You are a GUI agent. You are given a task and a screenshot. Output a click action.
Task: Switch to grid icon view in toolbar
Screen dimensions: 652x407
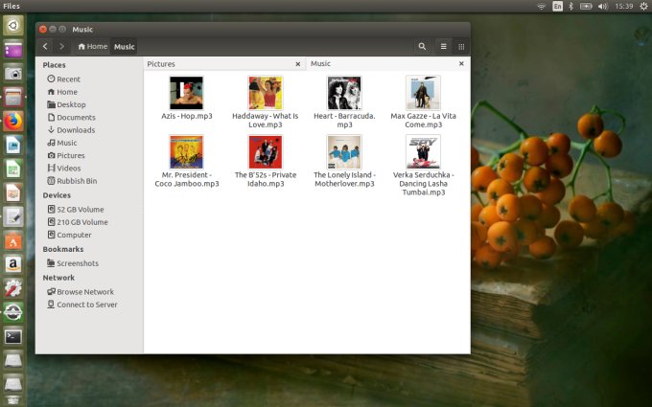pyautogui.click(x=461, y=46)
